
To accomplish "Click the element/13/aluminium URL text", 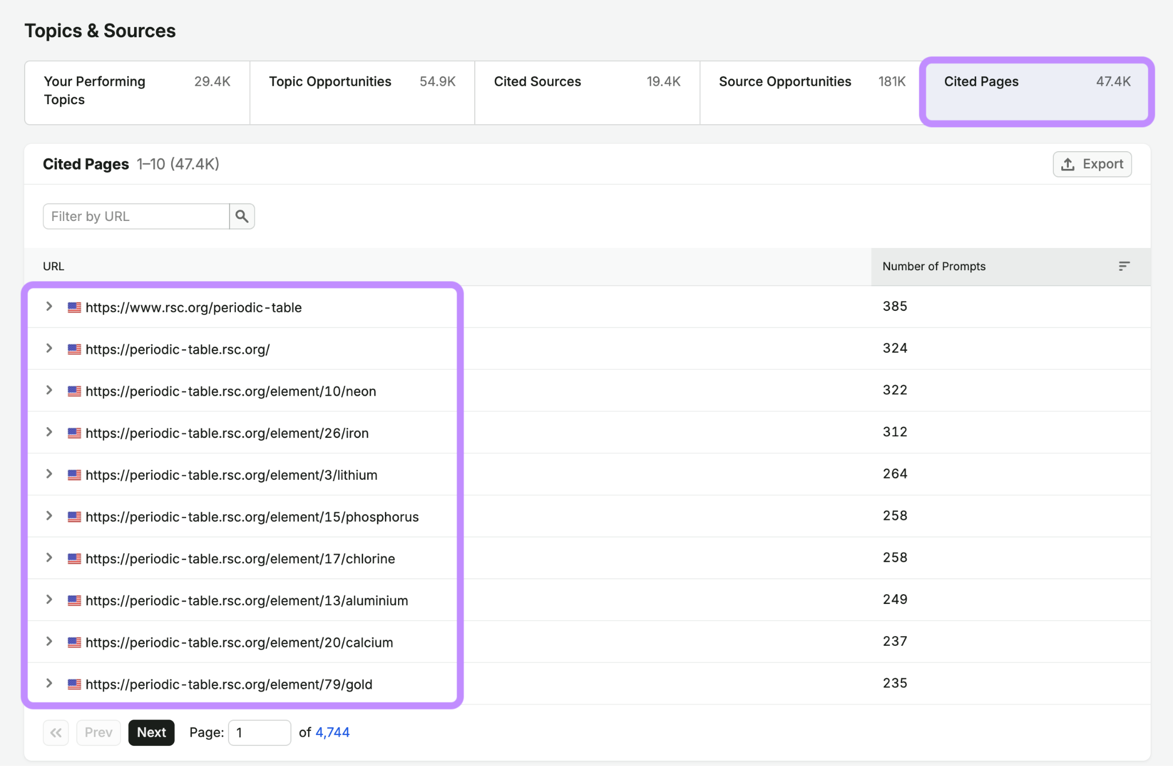I will click(247, 601).
